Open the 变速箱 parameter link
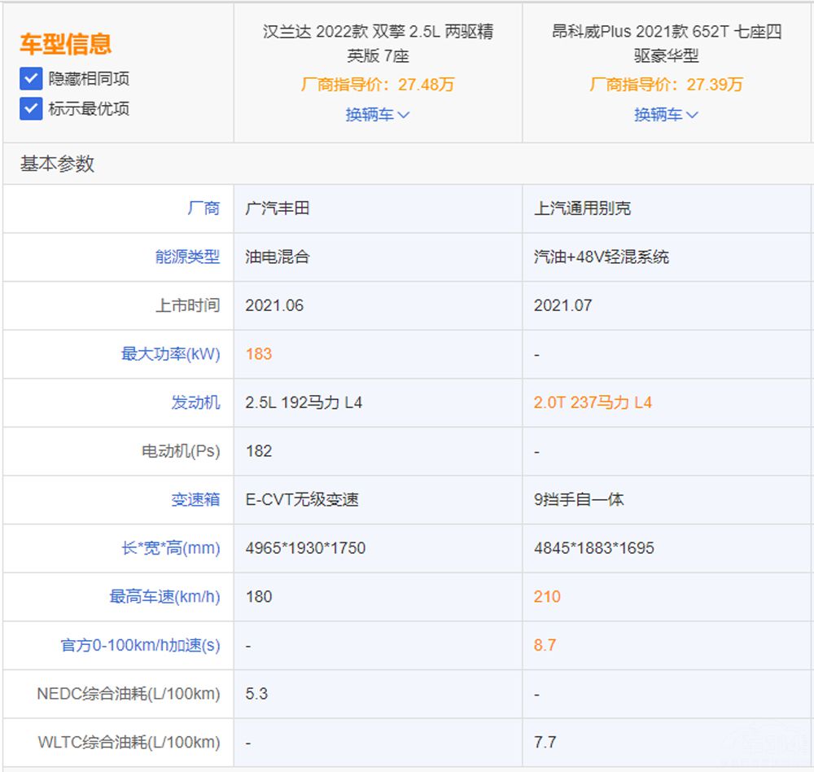 point(195,499)
